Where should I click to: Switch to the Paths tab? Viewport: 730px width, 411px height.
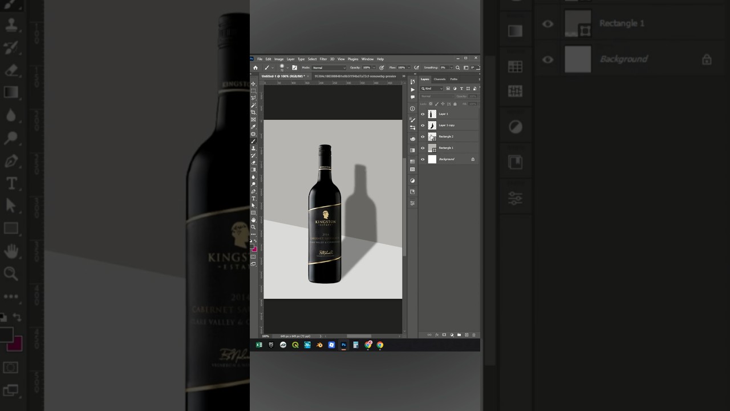pyautogui.click(x=454, y=79)
